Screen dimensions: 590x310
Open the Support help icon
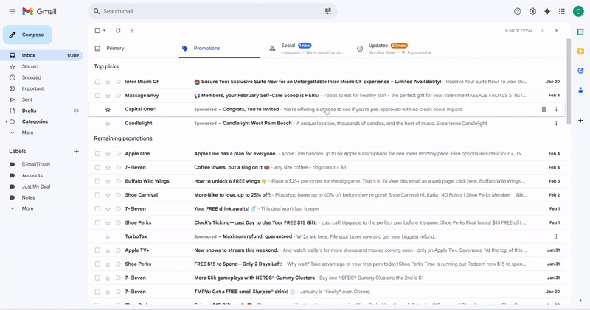click(518, 11)
